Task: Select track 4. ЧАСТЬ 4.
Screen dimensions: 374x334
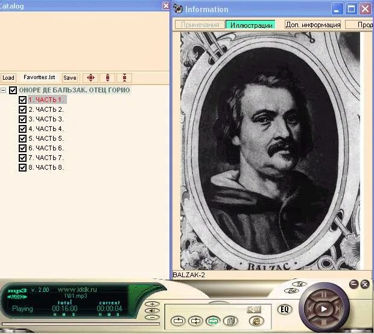Action: point(46,129)
